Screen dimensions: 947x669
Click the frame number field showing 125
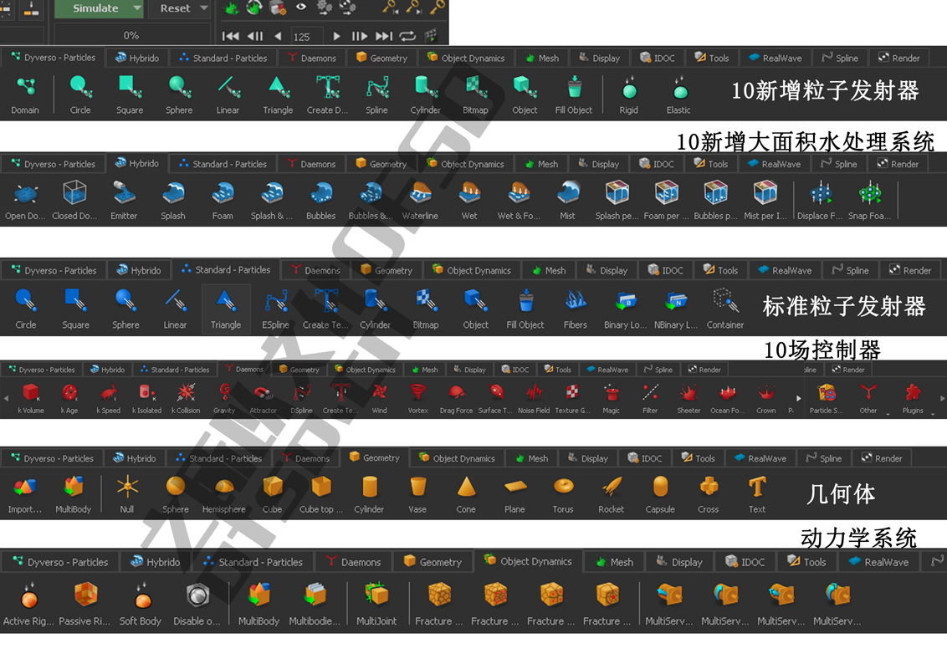[x=305, y=37]
